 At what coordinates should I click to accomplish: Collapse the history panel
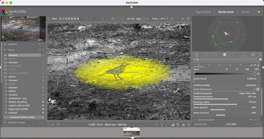tap(5, 50)
